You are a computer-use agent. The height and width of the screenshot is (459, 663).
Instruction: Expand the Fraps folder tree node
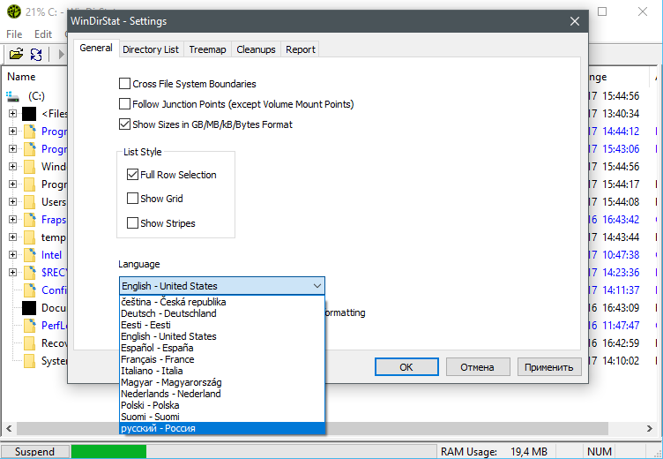[12, 220]
